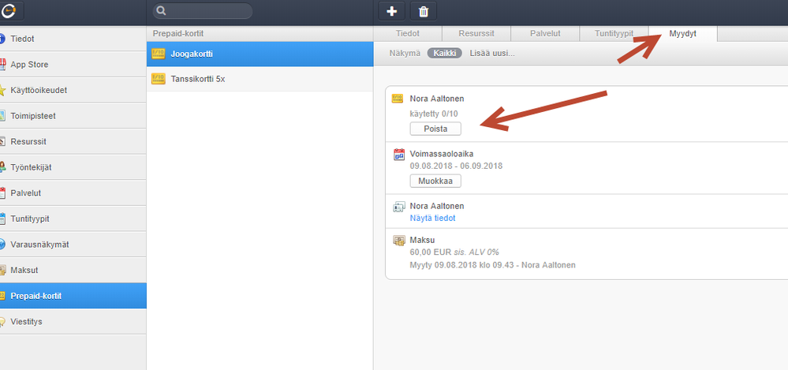Click the Näkymä label
The height and width of the screenshot is (370, 788).
pyautogui.click(x=405, y=54)
